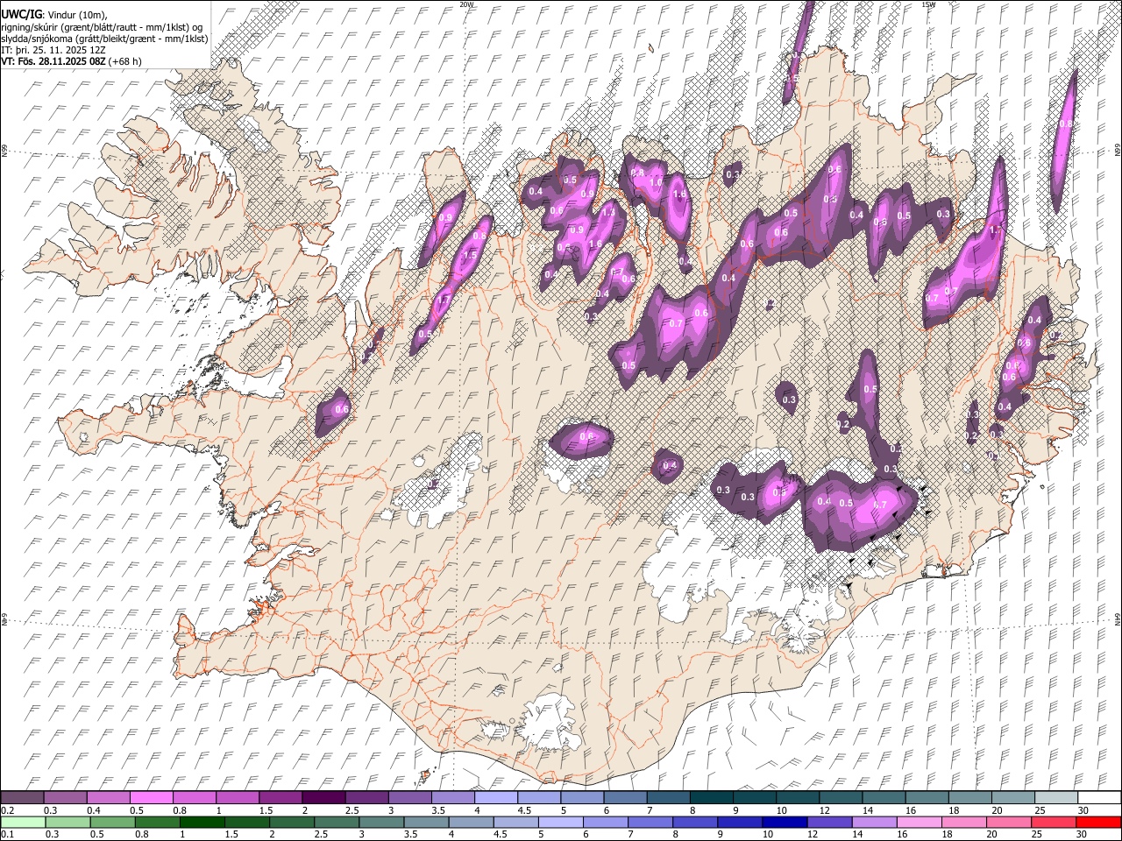Image resolution: width=1122 pixels, height=841 pixels.
Task: Click the bright pink 0.5 swatch in the upper legend row
Action: (x=151, y=798)
